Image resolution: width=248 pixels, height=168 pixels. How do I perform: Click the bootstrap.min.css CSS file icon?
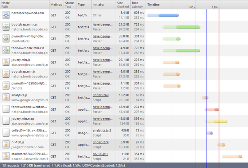click(6, 27)
